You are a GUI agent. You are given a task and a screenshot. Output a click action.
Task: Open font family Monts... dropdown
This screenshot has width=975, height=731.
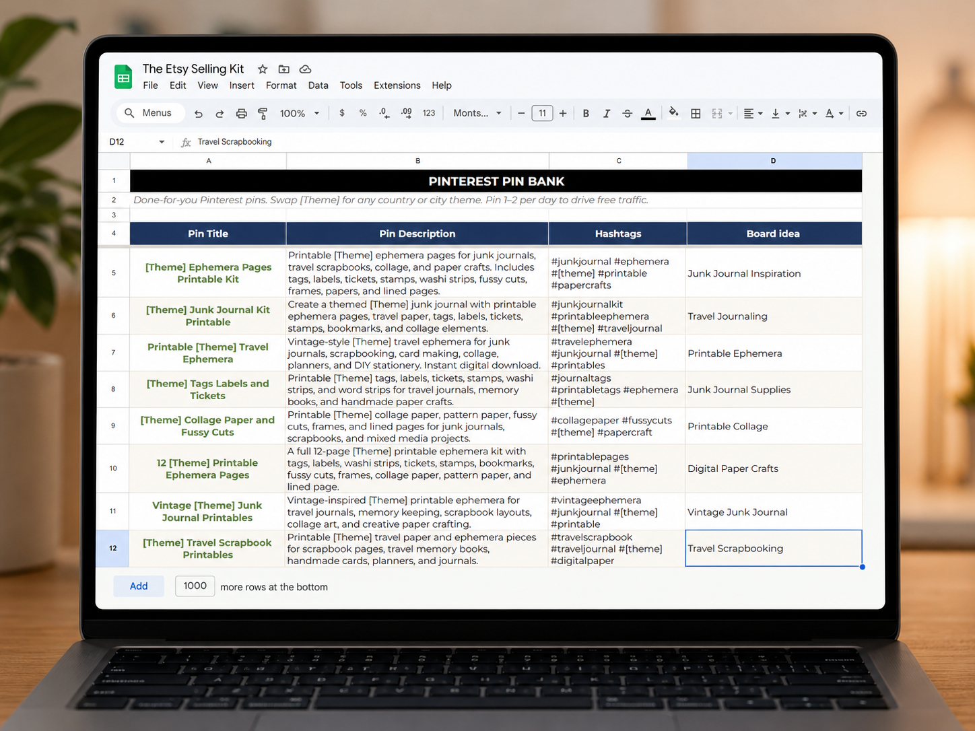pyautogui.click(x=477, y=113)
